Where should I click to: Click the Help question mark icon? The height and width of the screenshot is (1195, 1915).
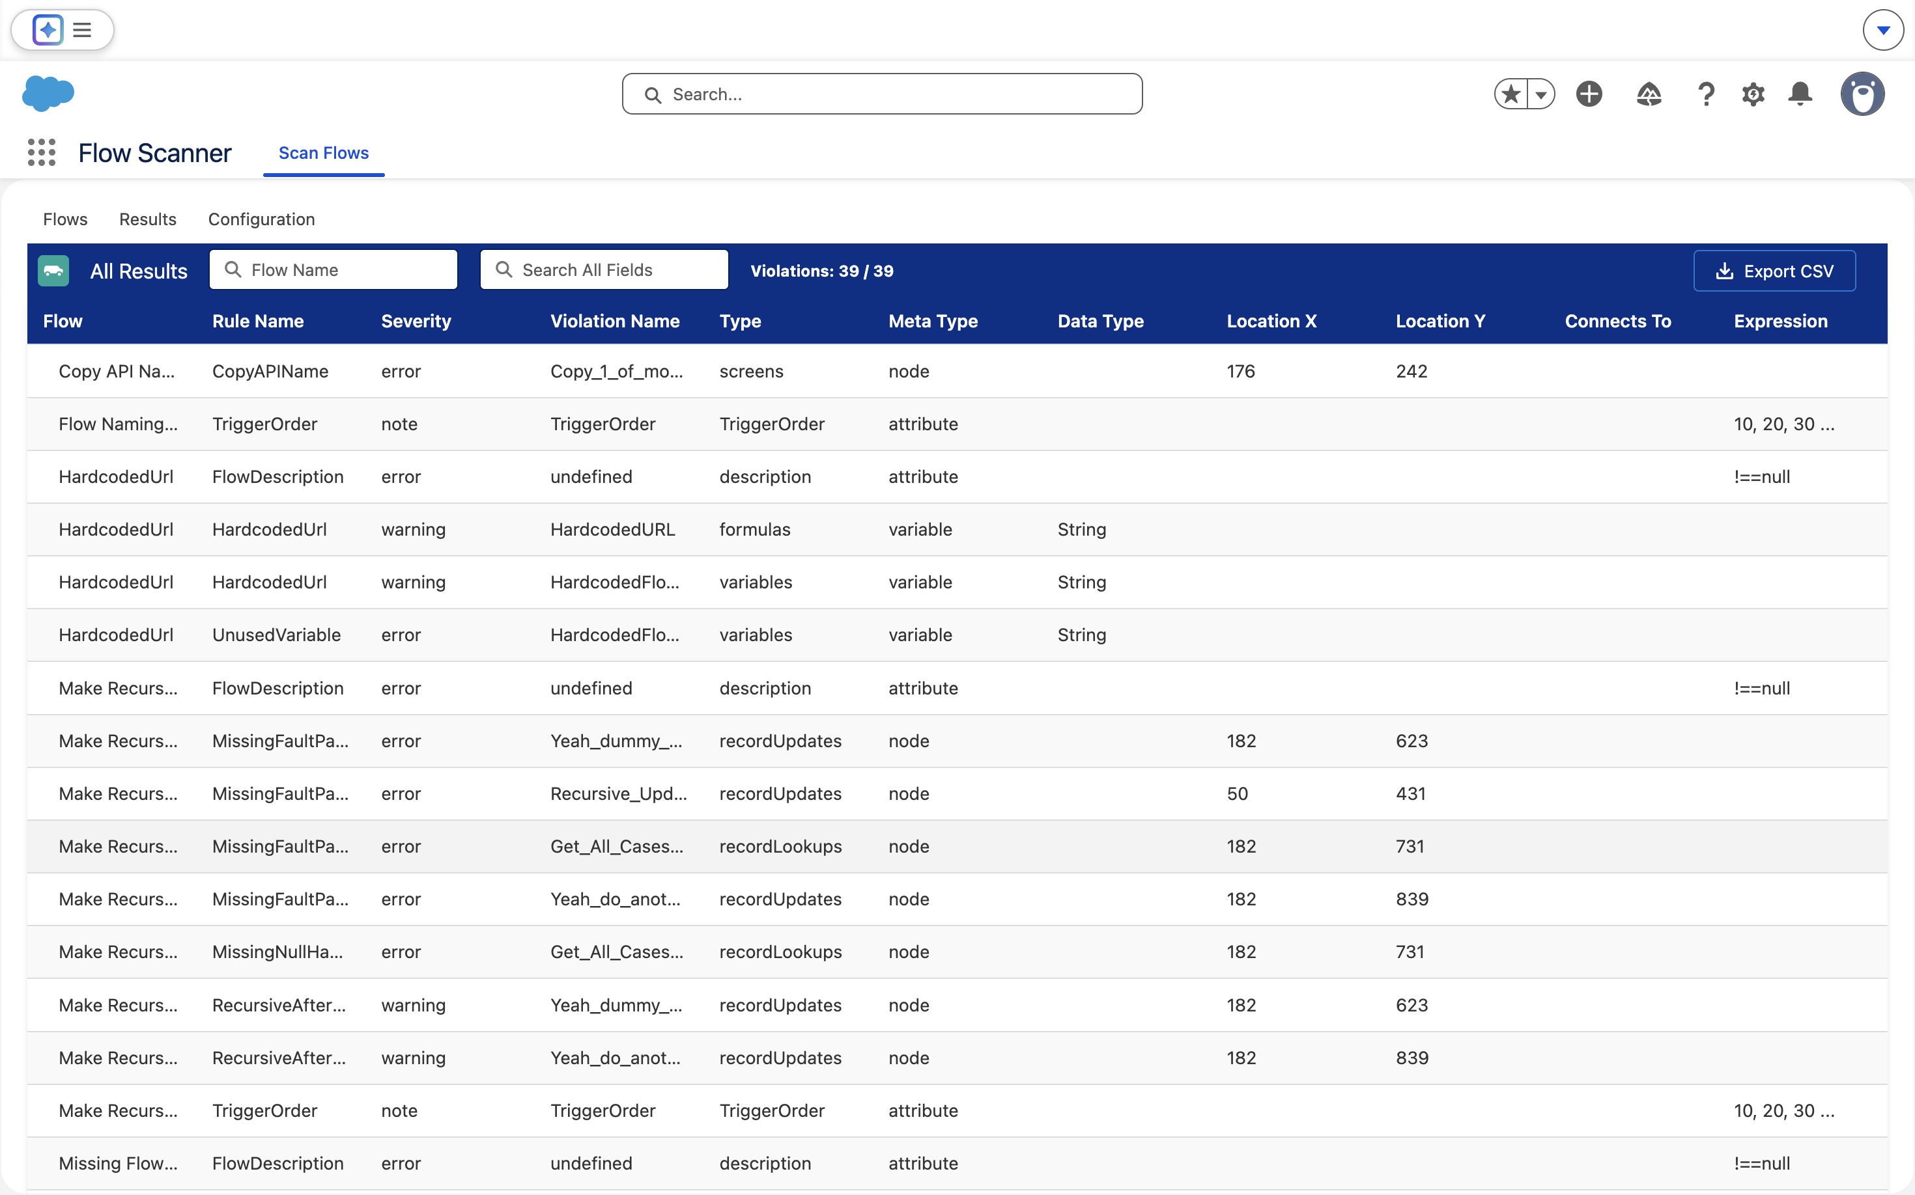[x=1706, y=94]
